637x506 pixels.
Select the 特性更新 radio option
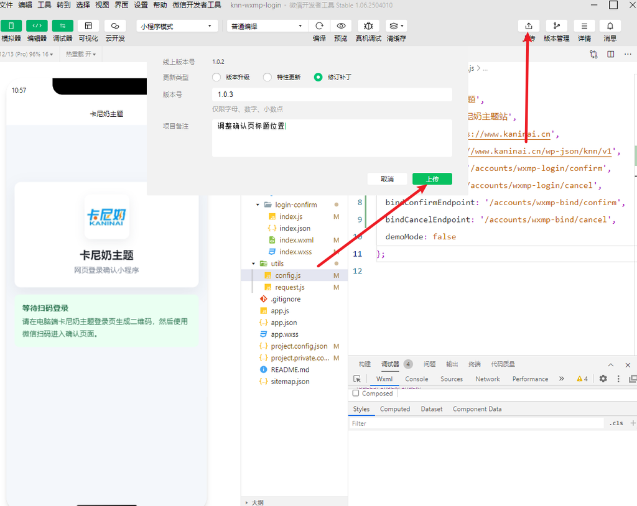click(267, 77)
